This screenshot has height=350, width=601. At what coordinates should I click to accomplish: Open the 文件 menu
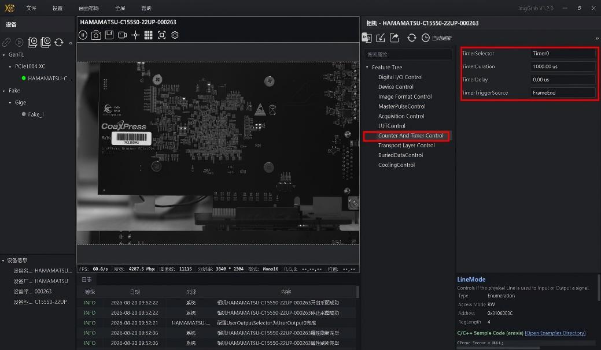click(31, 8)
